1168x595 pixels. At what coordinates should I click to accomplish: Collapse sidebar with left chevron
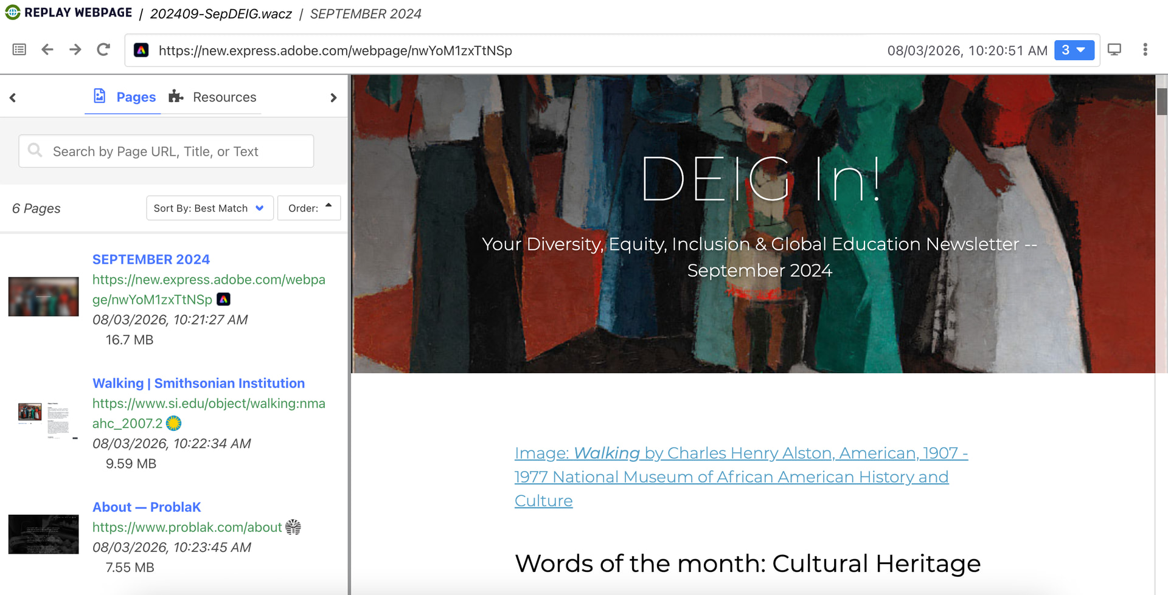coord(13,97)
